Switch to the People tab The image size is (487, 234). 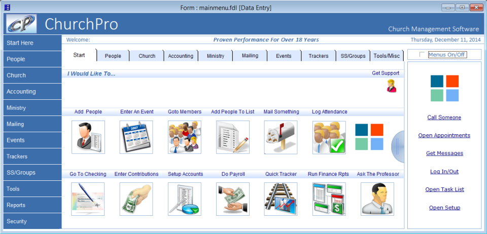[x=113, y=56]
